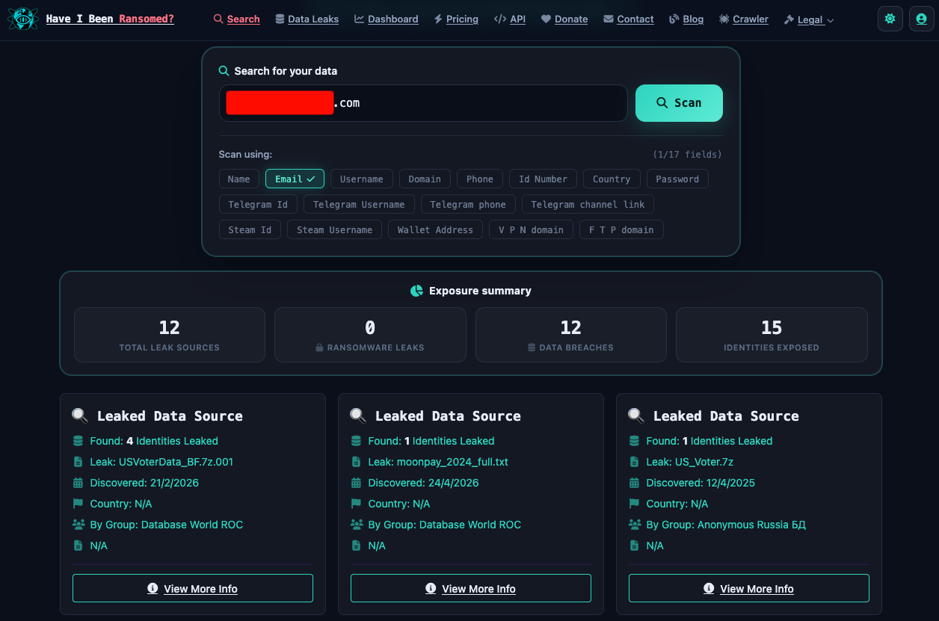The height and width of the screenshot is (621, 939).
Task: Toggle the light/dark theme sun icon
Action: tap(890, 19)
